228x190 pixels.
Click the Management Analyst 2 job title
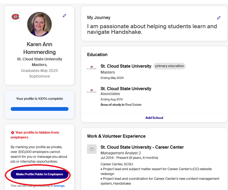pos(121,153)
